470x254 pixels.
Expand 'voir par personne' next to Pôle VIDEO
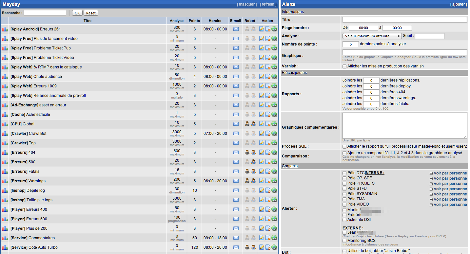(x=450, y=205)
